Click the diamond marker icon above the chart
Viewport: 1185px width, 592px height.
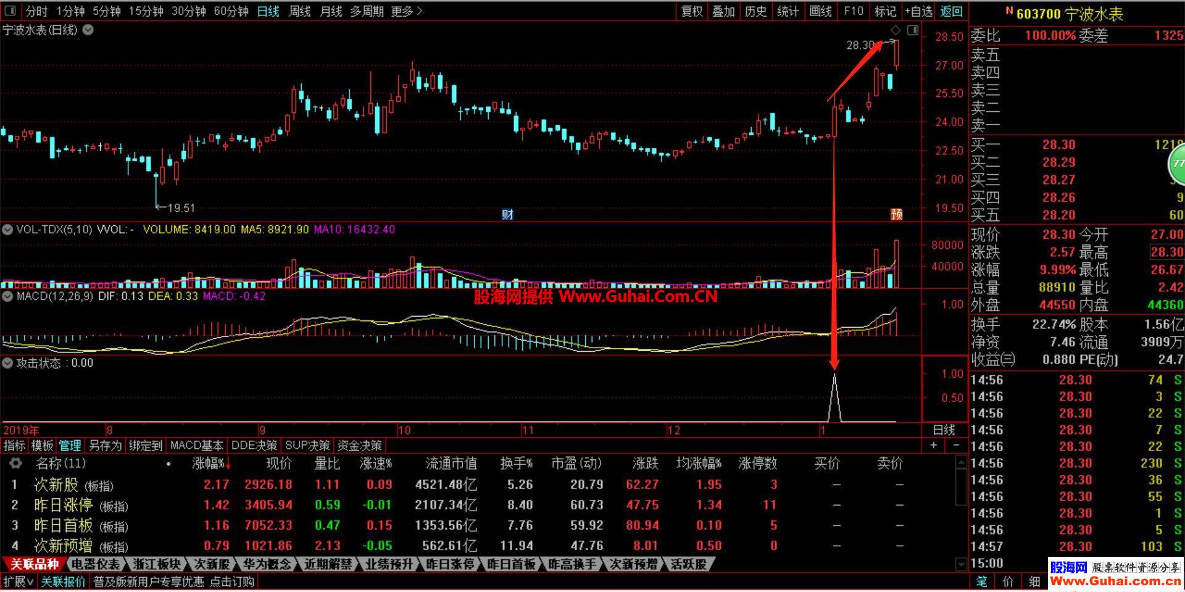[x=896, y=30]
